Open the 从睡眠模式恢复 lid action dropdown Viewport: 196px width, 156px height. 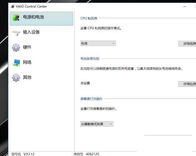(x=97, y=124)
